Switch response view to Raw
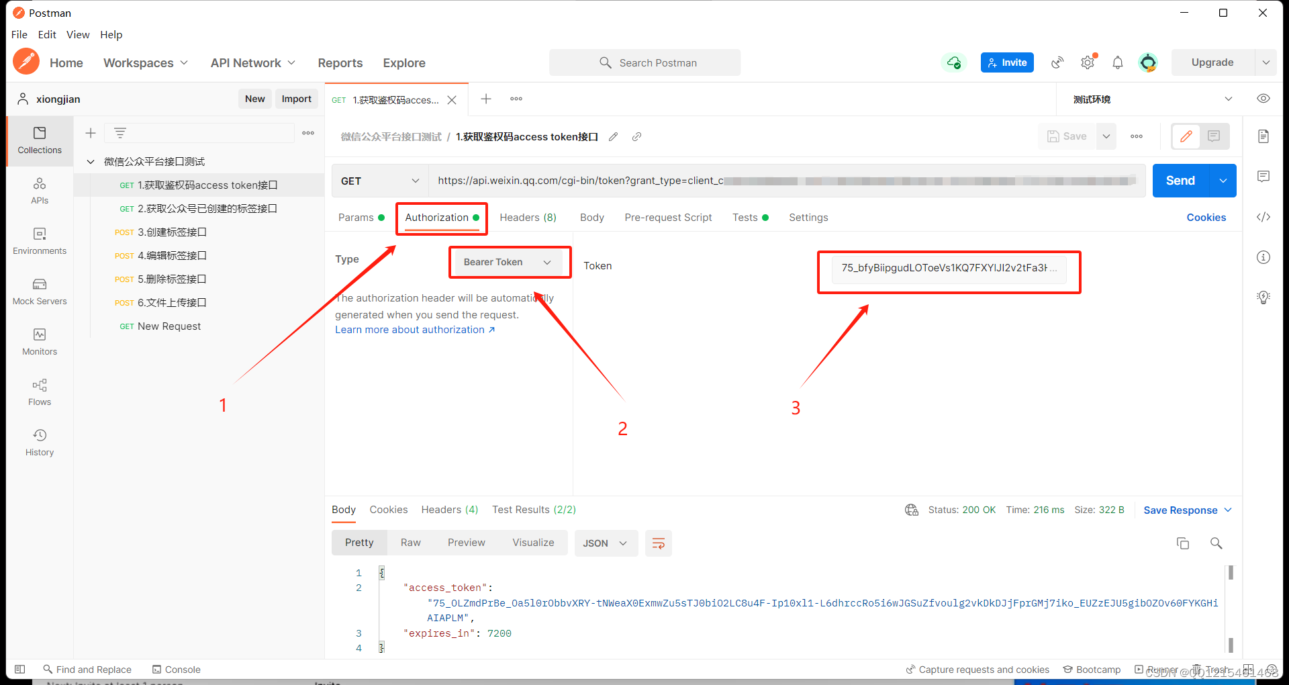The image size is (1289, 685). point(410,543)
